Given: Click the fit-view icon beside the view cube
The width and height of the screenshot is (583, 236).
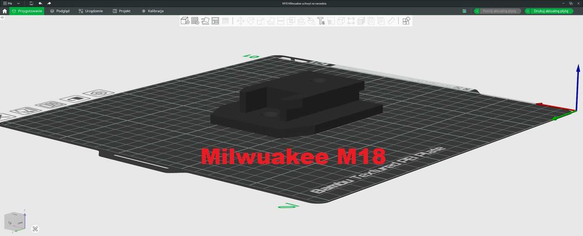Looking at the screenshot, I should pyautogui.click(x=36, y=229).
